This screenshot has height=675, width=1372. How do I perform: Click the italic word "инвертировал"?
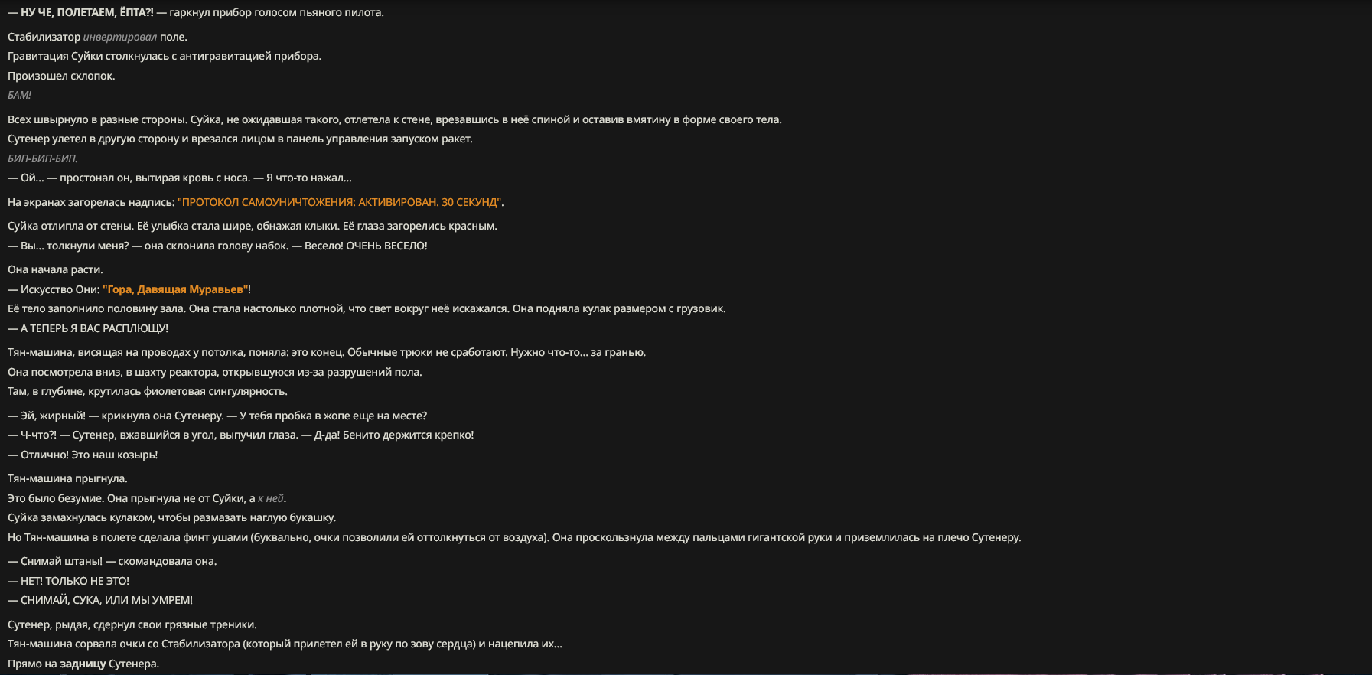120,37
